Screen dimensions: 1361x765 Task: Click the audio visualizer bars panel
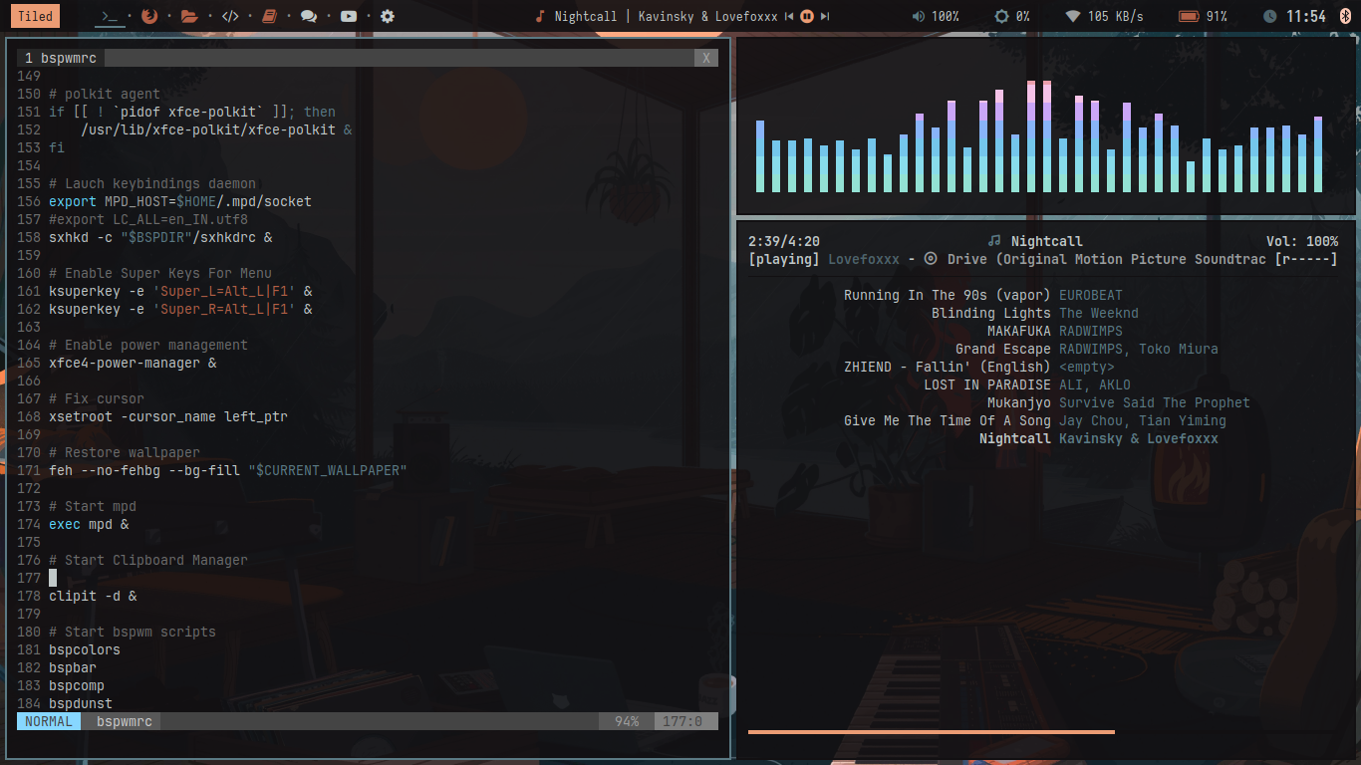point(1046,127)
